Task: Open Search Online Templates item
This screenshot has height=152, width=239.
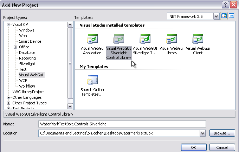Action: coord(92,86)
